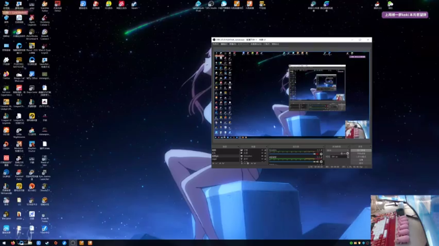Open settings gear of first OBS mixer track
The height and width of the screenshot is (246, 439).
[x=321, y=154]
